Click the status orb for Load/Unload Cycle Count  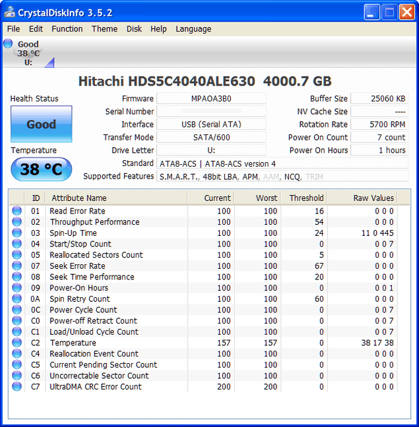17,331
